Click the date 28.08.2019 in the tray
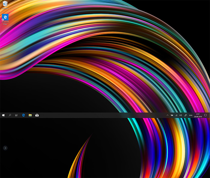This screenshot has height=178, width=210. click(x=198, y=117)
